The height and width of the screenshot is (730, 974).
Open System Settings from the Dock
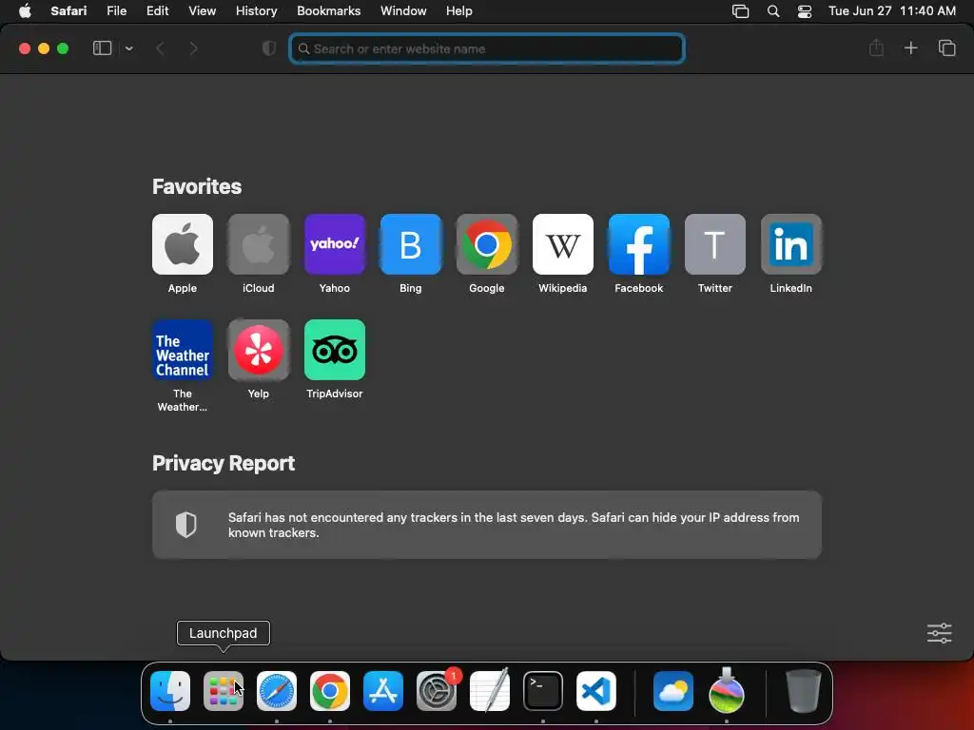click(x=436, y=691)
